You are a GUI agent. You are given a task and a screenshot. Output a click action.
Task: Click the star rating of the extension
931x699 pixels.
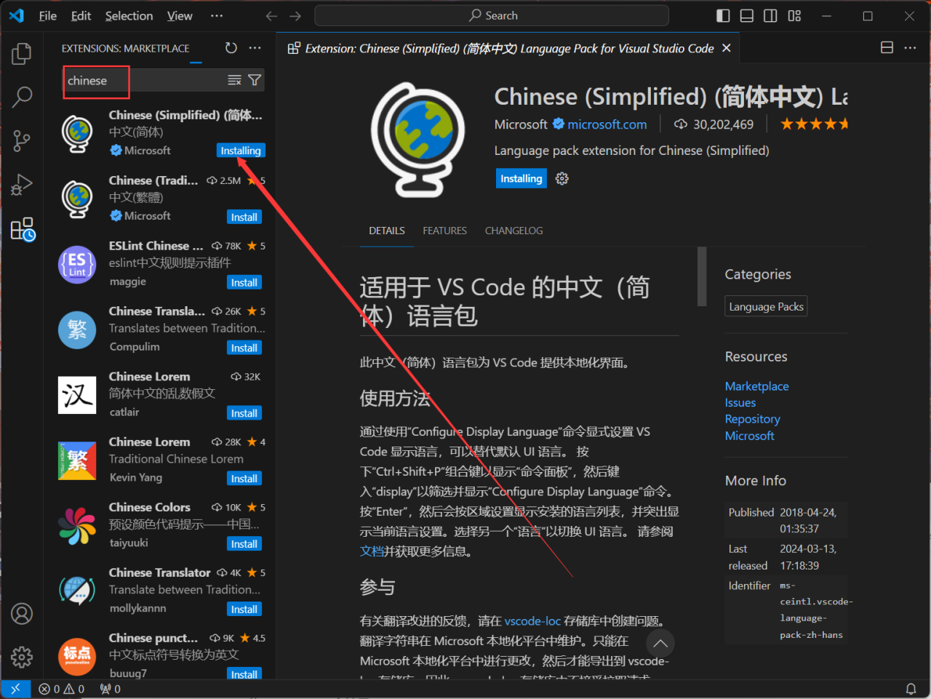814,124
